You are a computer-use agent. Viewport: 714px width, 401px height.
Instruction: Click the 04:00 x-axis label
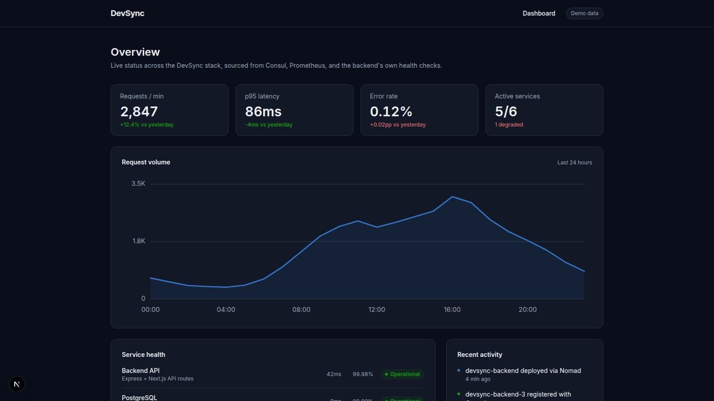226,310
